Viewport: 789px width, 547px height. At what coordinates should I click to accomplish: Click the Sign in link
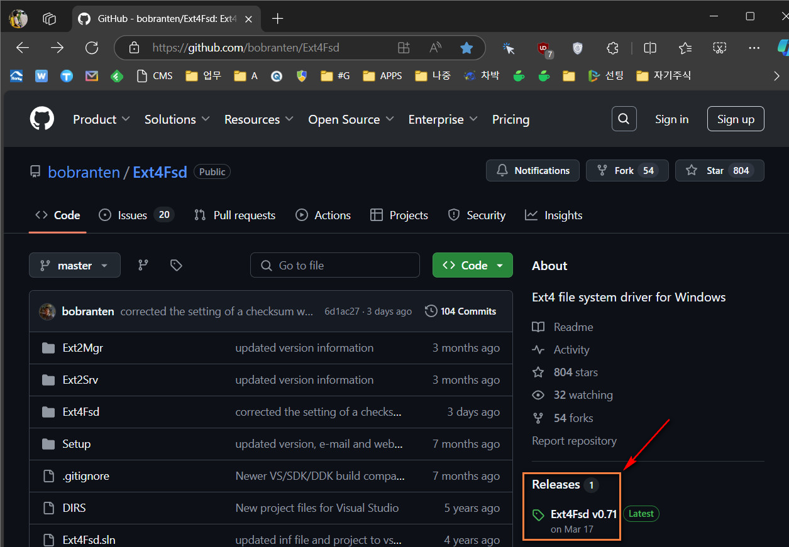pos(671,119)
